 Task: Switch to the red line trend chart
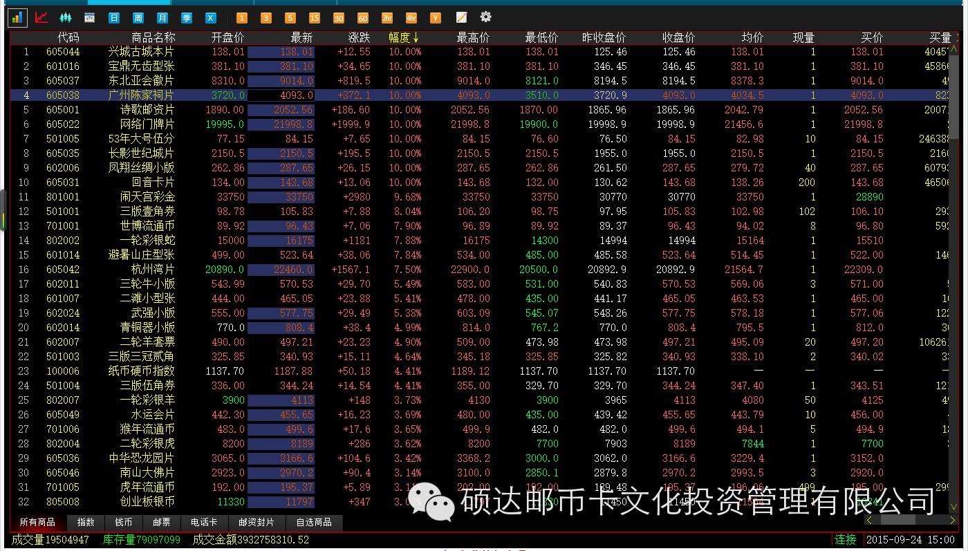click(x=41, y=17)
